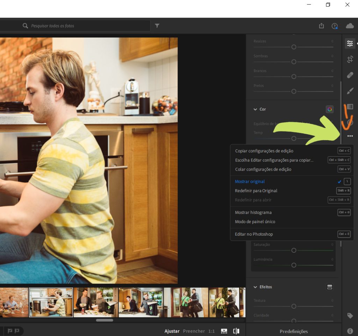Collapse the Cor section
358x336 pixels.
coord(255,109)
